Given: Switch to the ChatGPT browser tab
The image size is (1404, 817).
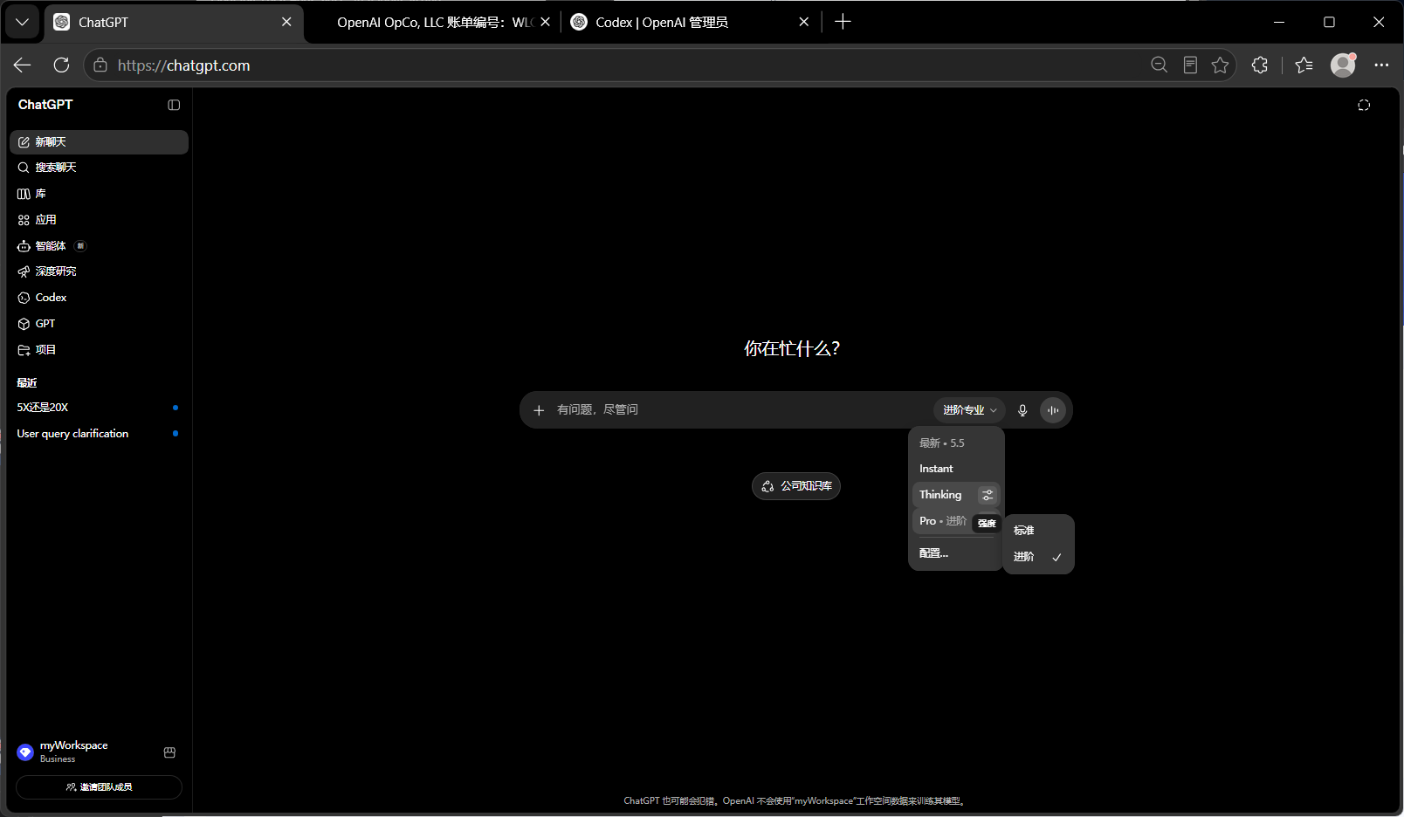Looking at the screenshot, I should coord(174,23).
